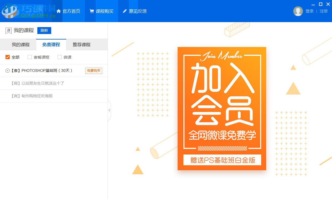Screen dimensions: 332x199
Task: Open the 推荐课程 tab
Action: coord(81,44)
